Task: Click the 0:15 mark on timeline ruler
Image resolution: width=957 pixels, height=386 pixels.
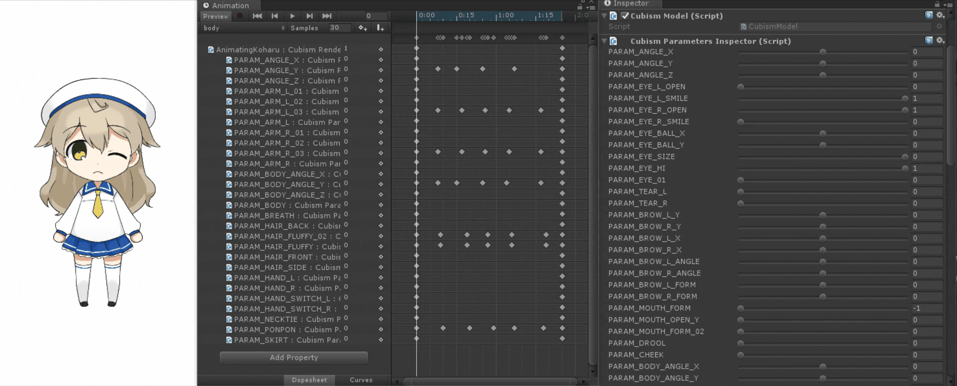Action: point(466,15)
